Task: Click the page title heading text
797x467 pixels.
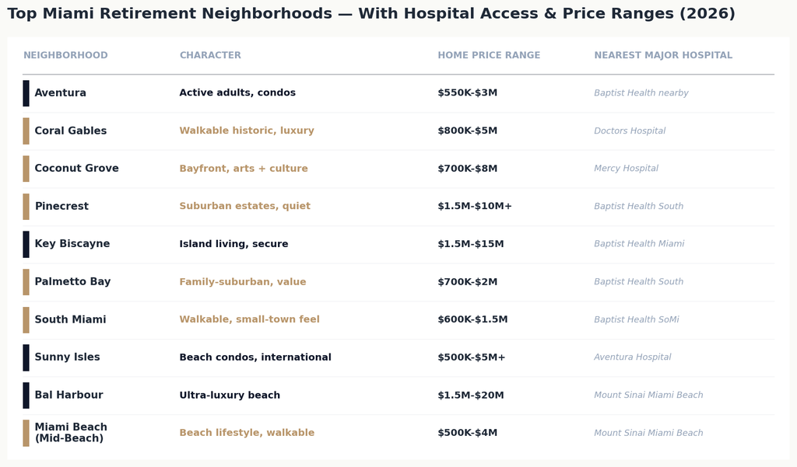Action: point(371,13)
